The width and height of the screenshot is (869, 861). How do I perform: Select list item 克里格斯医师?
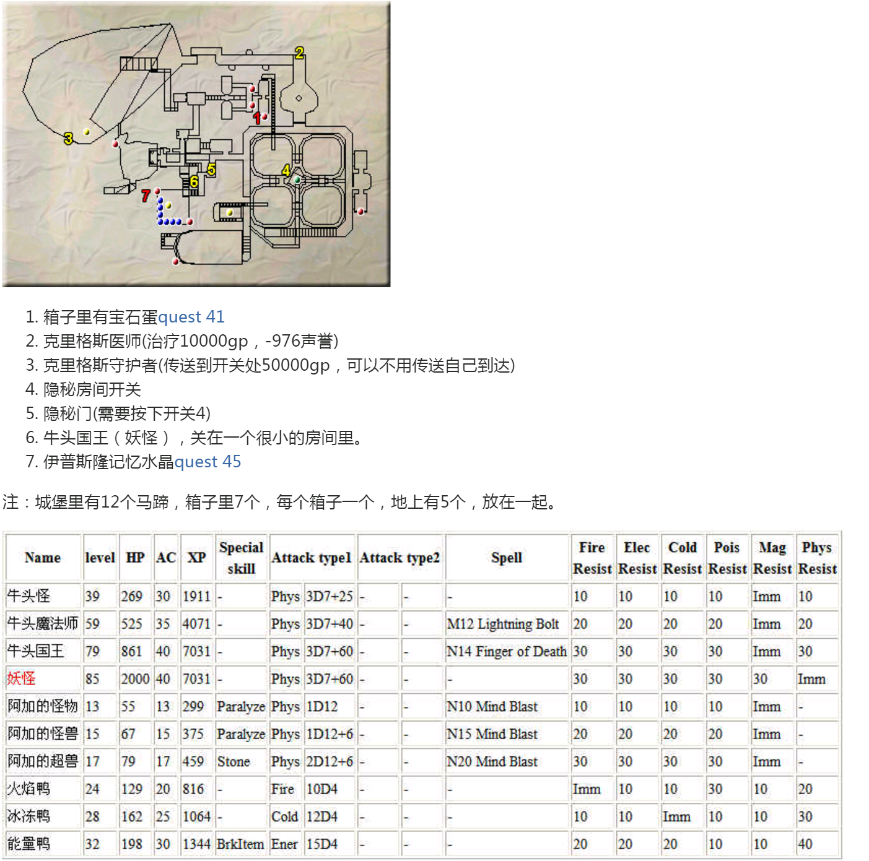point(191,341)
